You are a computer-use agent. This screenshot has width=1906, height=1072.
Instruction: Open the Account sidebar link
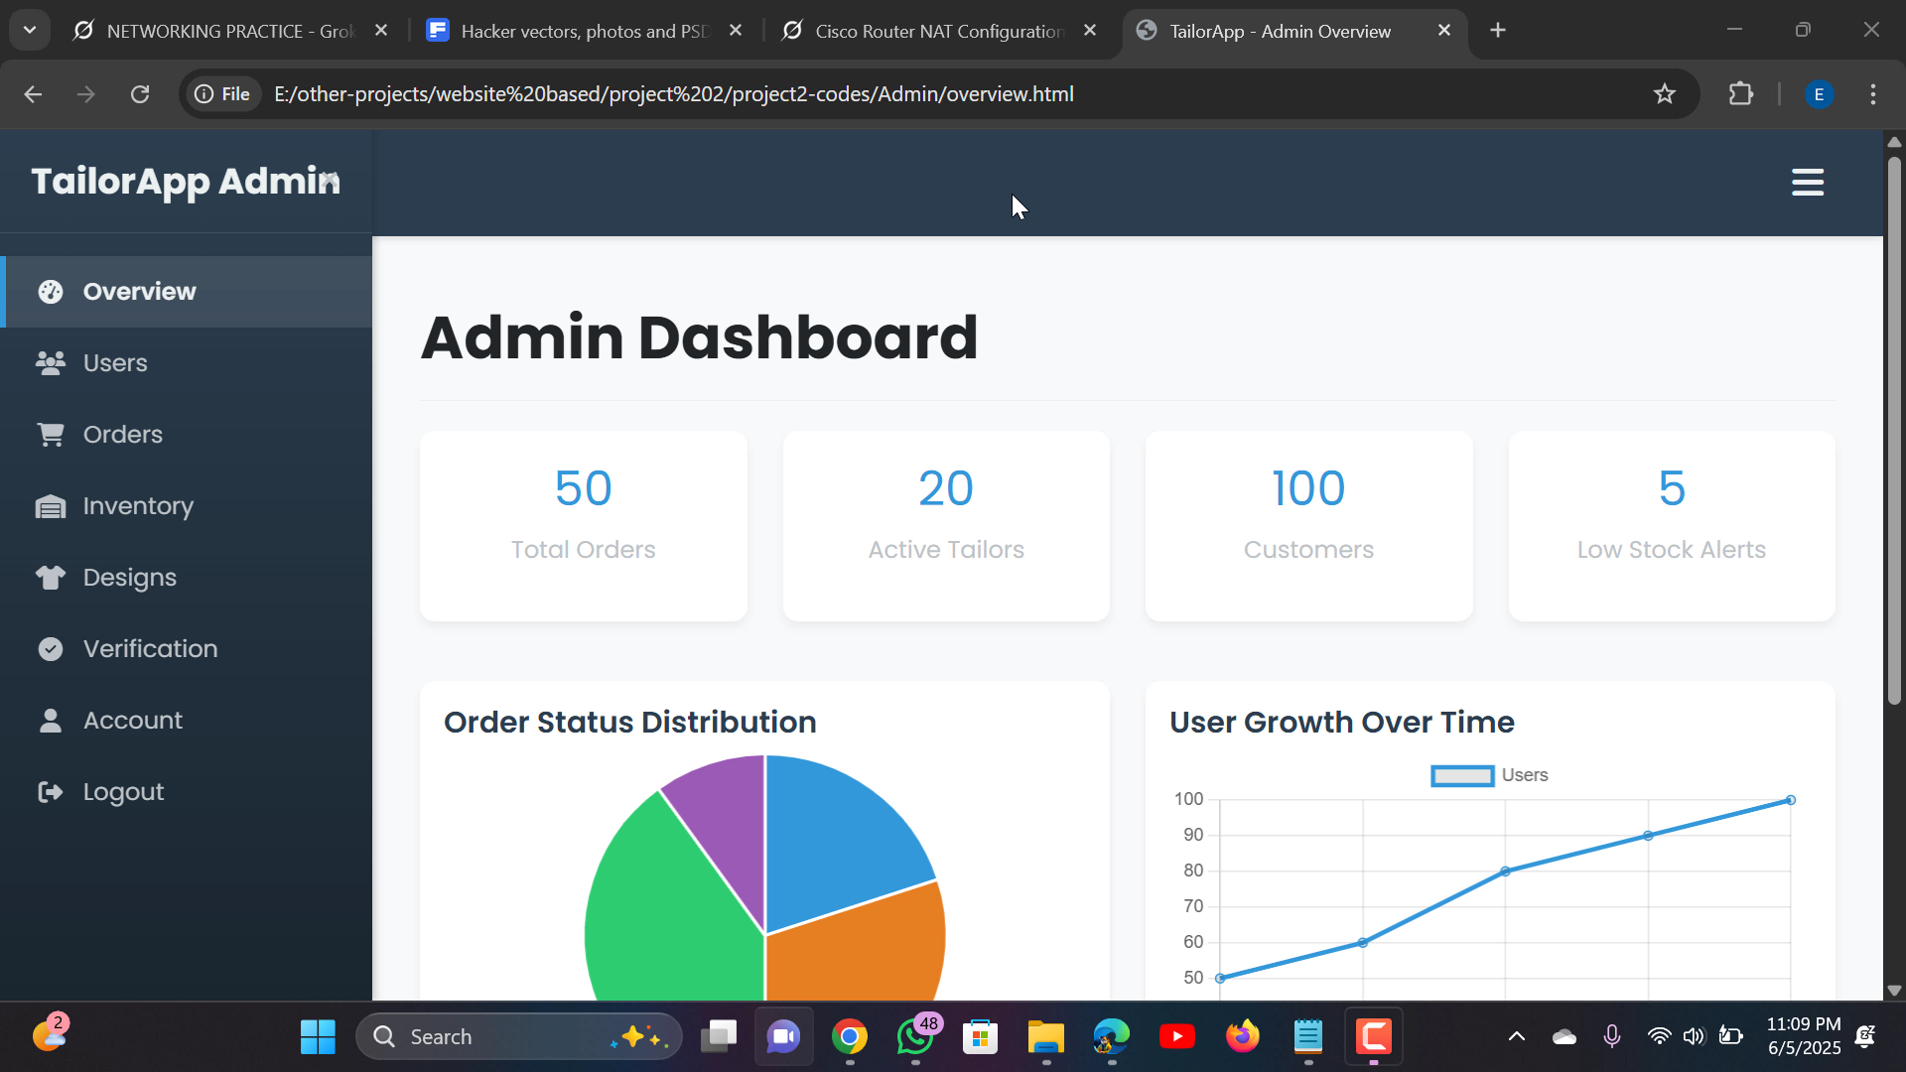[187, 721]
